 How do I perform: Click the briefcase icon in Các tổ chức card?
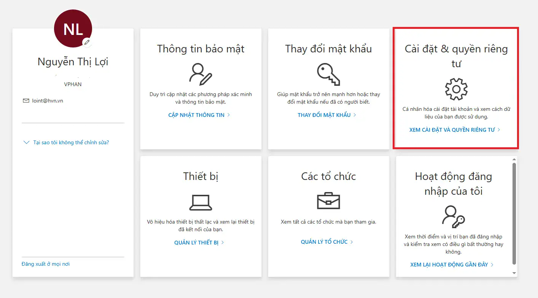click(328, 201)
